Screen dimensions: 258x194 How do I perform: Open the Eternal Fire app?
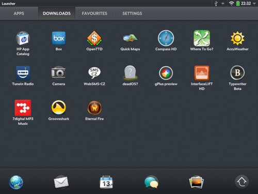coord(94,108)
